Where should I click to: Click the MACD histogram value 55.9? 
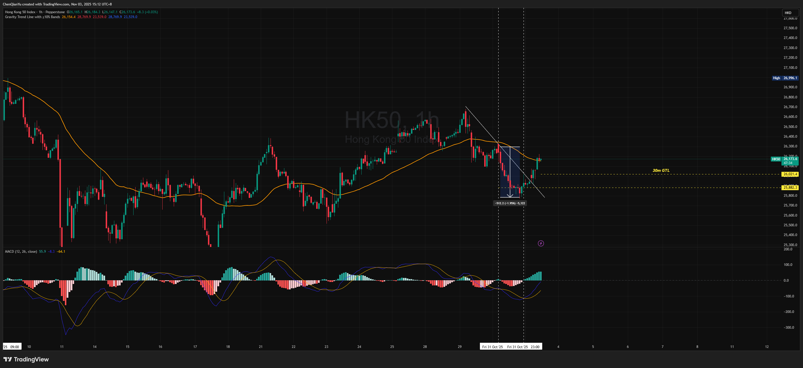pyautogui.click(x=43, y=252)
